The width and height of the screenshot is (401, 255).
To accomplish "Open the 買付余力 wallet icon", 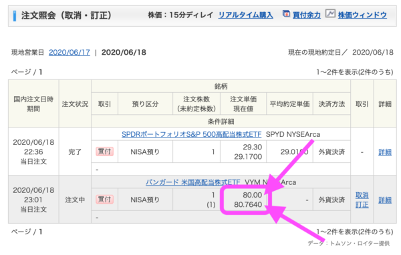I will pos(286,13).
